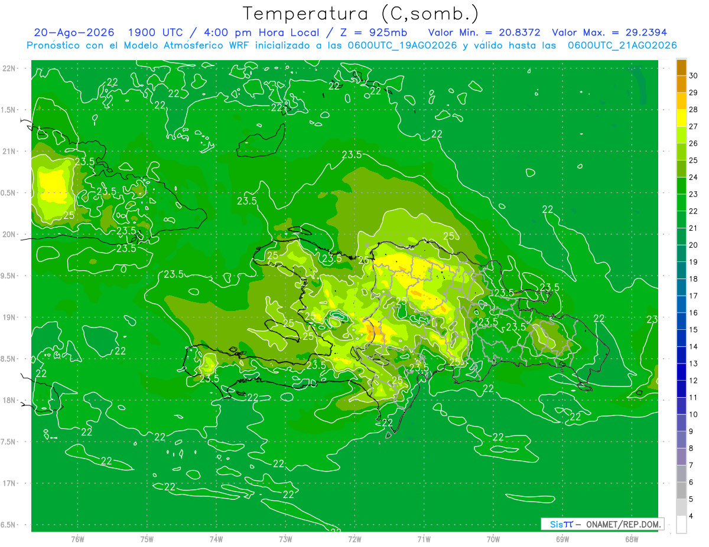Click the 73W longitude axis label
The image size is (709, 547).
(285, 539)
